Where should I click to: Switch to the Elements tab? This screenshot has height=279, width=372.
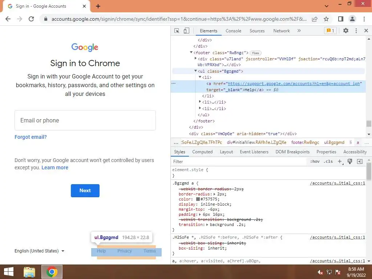click(209, 31)
